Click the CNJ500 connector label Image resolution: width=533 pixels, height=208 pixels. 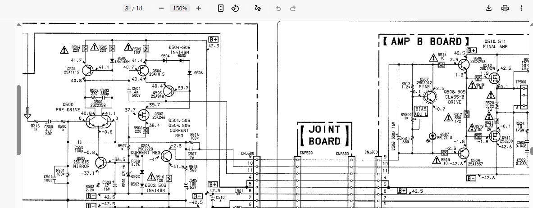coord(247,153)
